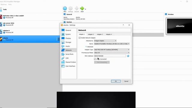192x108 pixels.
Task: Click OK in settings dialog
Action: tap(116, 81)
